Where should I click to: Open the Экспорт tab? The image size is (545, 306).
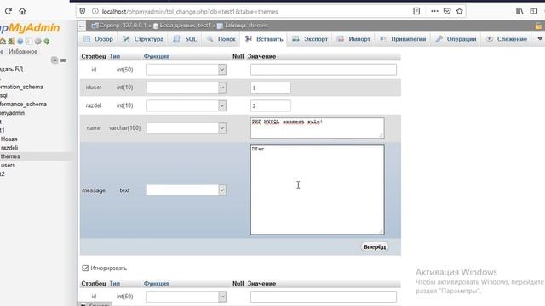(x=310, y=39)
